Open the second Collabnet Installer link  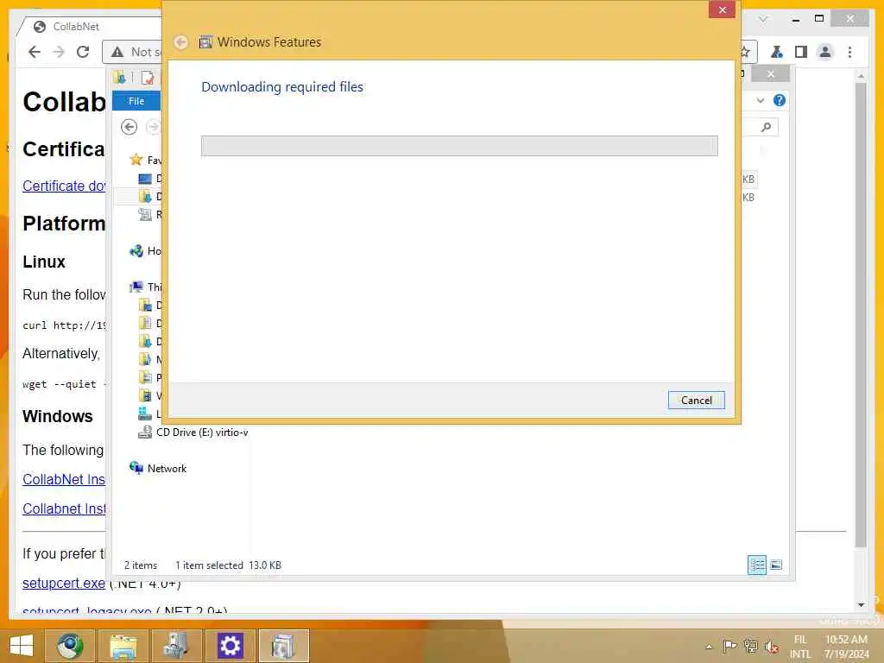tap(64, 508)
